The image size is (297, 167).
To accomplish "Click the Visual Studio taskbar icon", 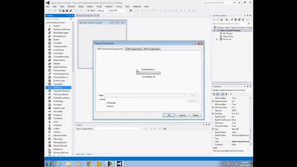I will (119, 164).
